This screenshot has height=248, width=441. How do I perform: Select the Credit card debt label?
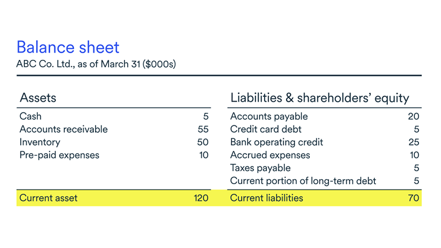pos(266,129)
